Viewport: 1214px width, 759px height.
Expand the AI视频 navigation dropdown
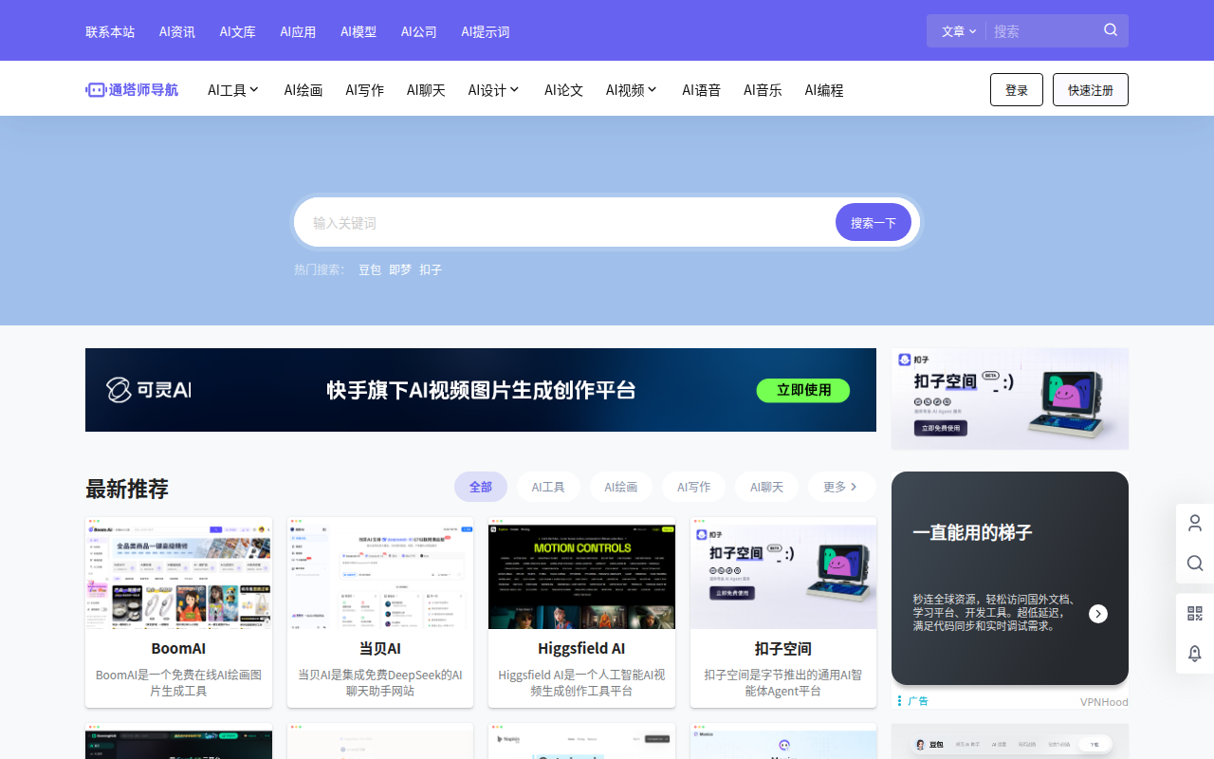click(x=632, y=90)
